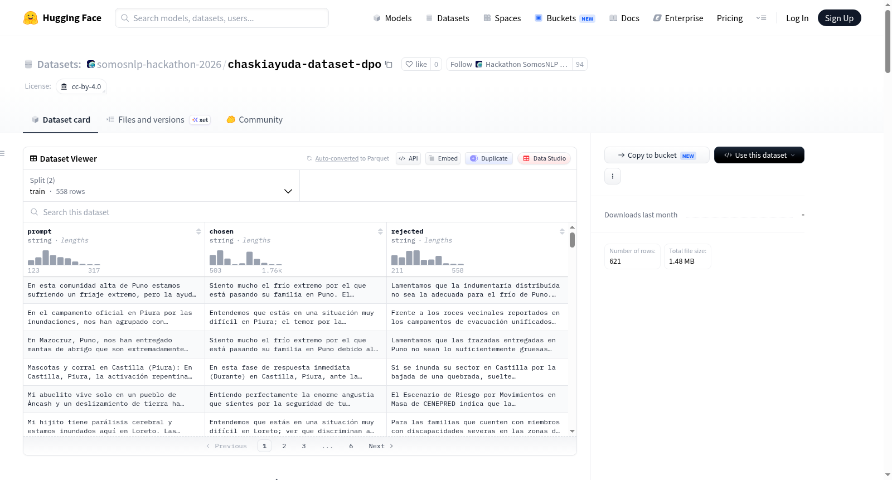Screen dimensions: 892x480
Task: Click prompt cell 'En el campamento oficial en Piura'
Action: (114, 317)
